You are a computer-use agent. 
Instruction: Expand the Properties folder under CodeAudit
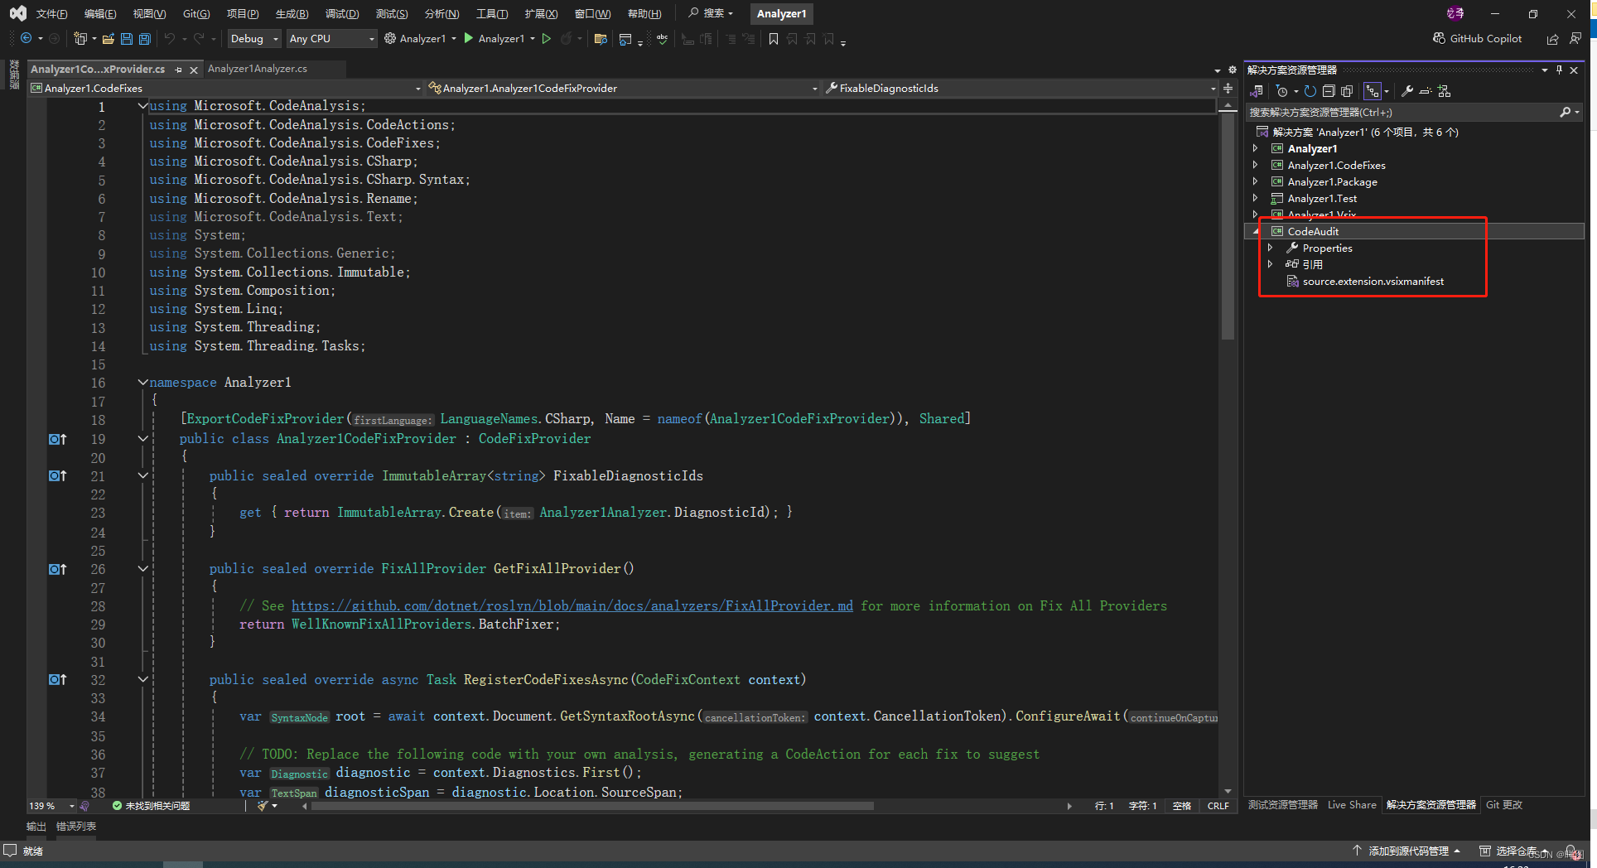point(1271,248)
